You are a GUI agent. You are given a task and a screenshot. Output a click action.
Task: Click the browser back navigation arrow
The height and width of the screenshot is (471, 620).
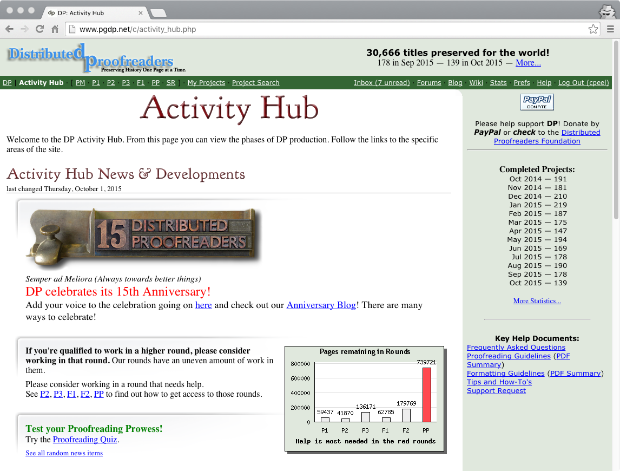pyautogui.click(x=9, y=29)
